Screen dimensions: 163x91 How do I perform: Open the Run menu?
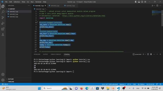32,2
